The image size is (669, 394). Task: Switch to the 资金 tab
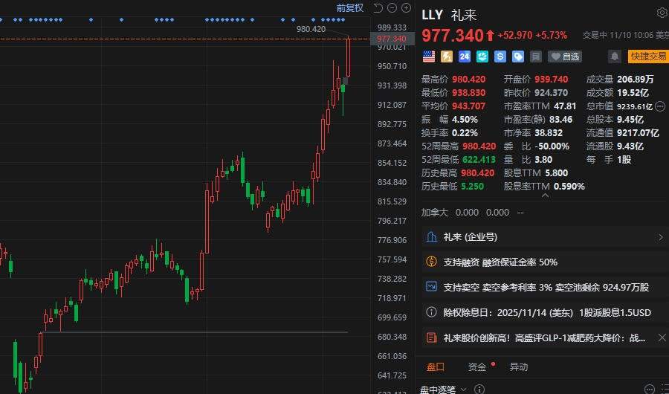[477, 366]
